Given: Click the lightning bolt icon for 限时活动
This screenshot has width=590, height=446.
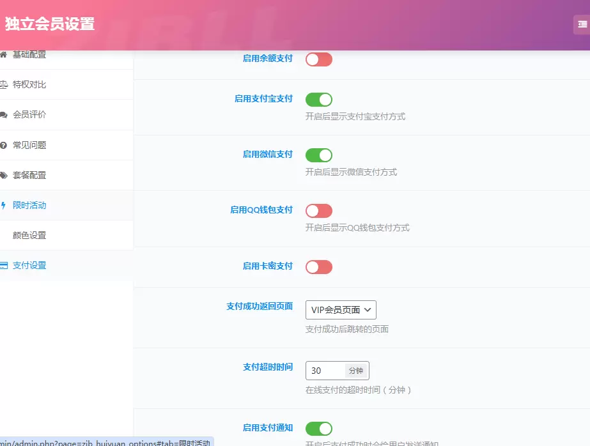Looking at the screenshot, I should (x=3, y=205).
